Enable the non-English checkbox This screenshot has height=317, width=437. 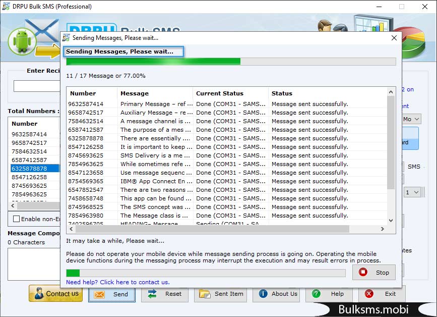[x=17, y=219]
